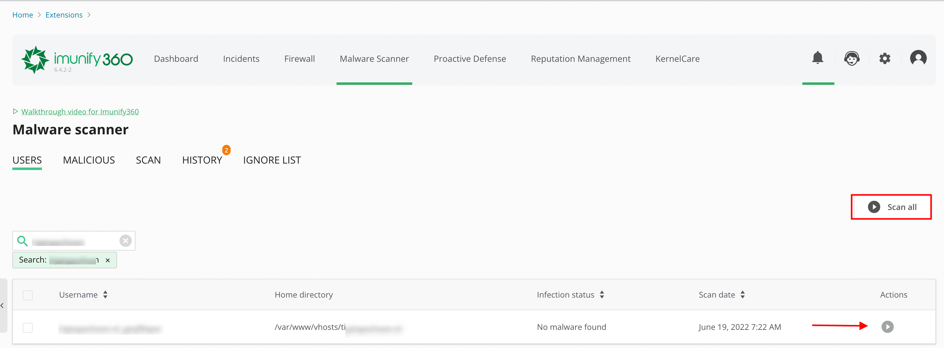Screen dimensions: 944x348
Task: Click the Scan all button
Action: 891,207
